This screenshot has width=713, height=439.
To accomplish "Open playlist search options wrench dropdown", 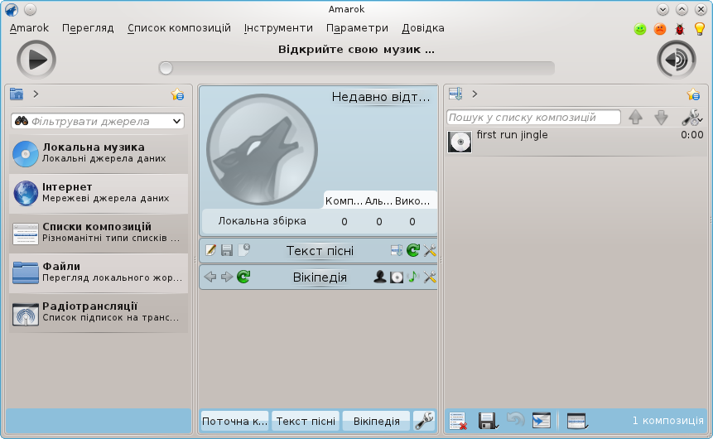I will click(692, 118).
